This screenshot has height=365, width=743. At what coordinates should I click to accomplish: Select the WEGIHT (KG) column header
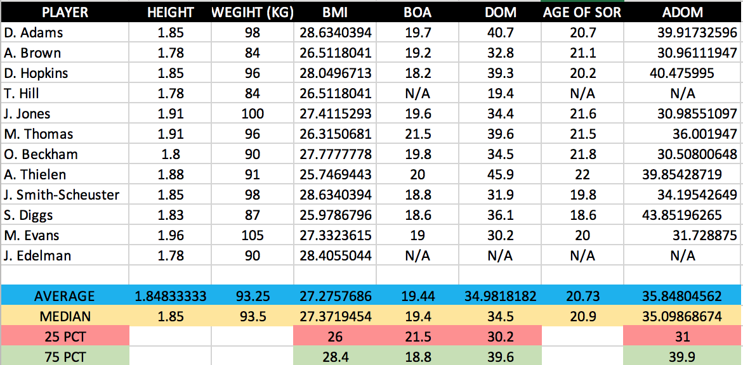pyautogui.click(x=253, y=12)
